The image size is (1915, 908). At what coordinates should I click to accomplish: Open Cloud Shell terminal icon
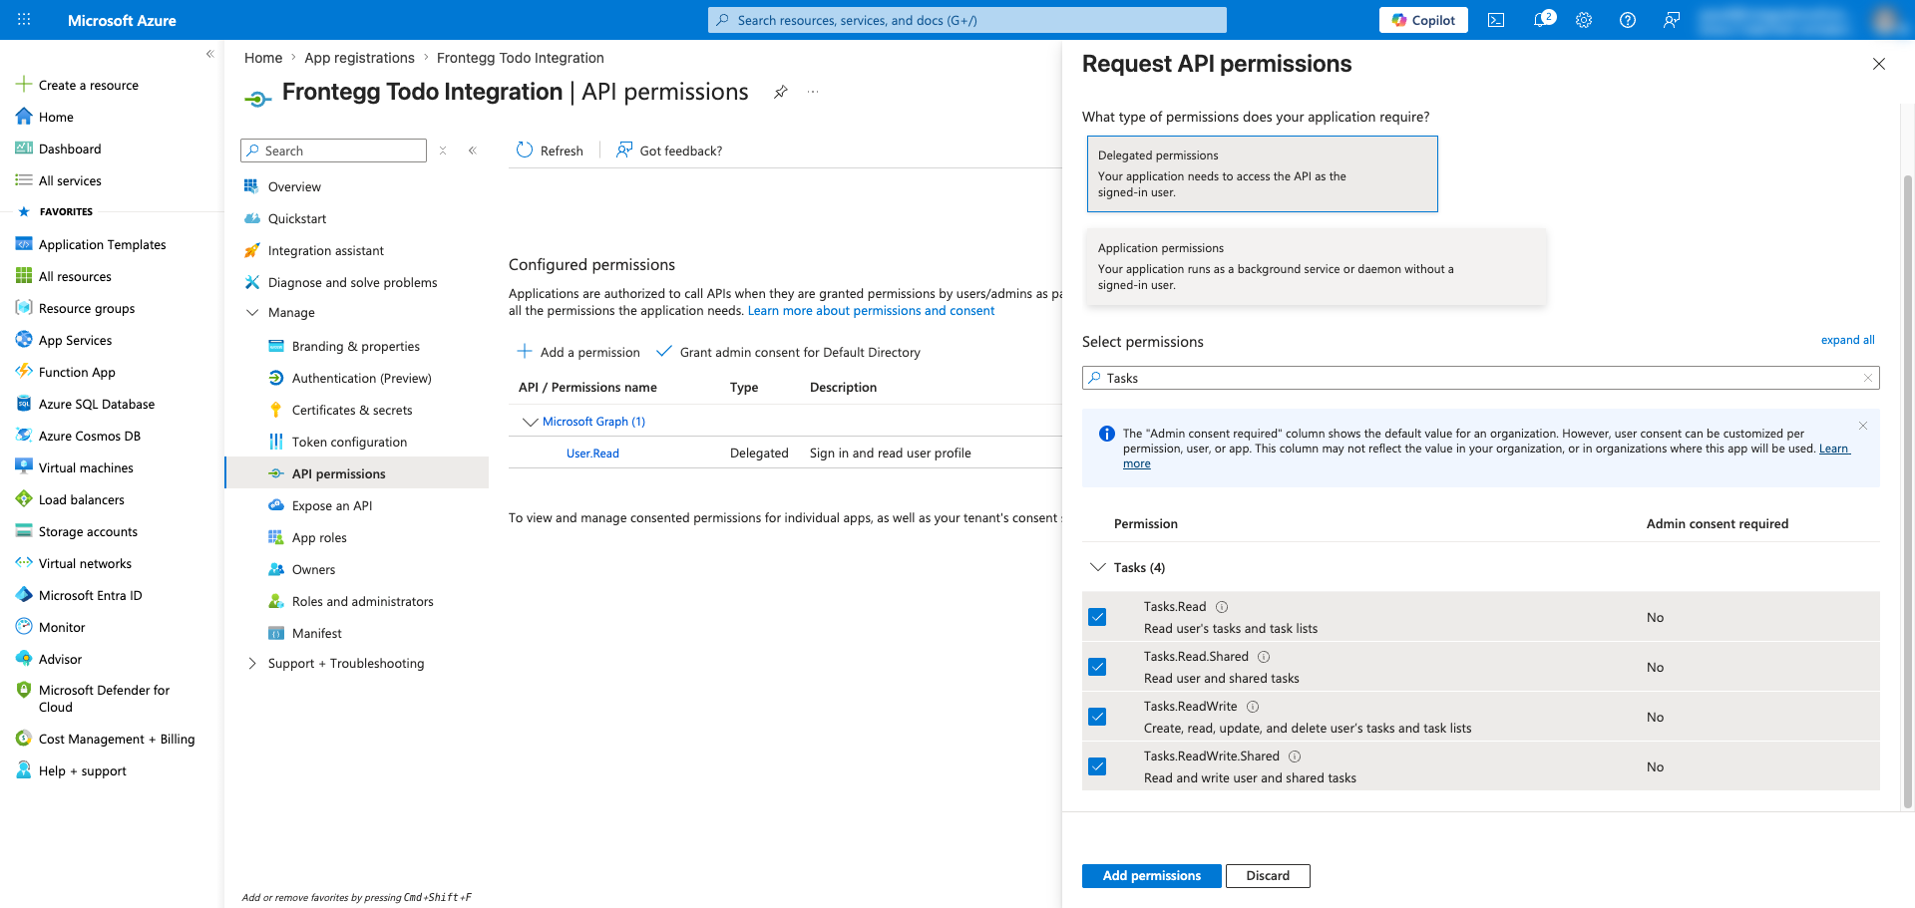tap(1496, 20)
